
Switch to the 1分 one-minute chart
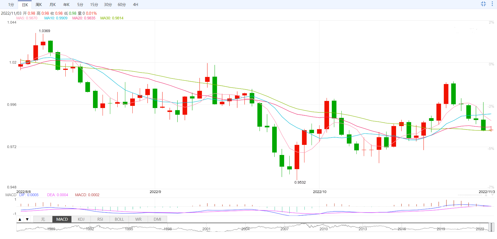pyautogui.click(x=11, y=5)
